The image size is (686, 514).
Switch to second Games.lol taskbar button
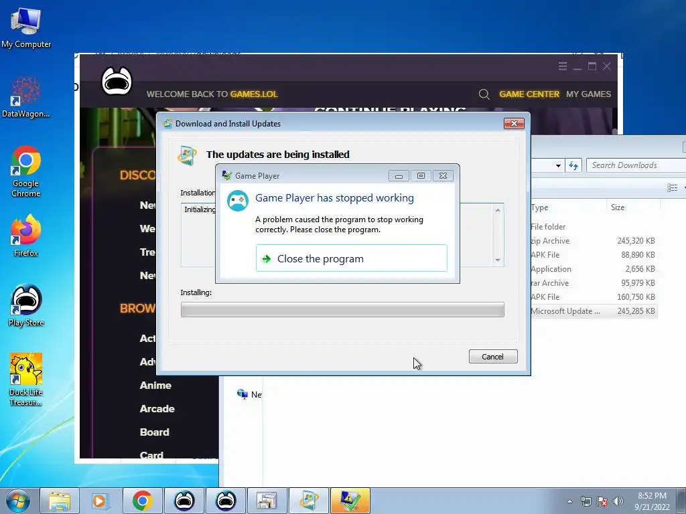pyautogui.click(x=226, y=501)
